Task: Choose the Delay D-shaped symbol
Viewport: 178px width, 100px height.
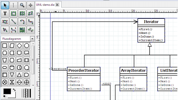Action: (x=26, y=75)
